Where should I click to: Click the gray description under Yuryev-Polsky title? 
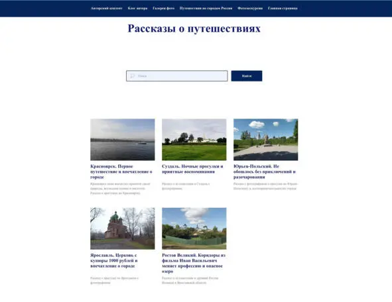click(x=266, y=186)
